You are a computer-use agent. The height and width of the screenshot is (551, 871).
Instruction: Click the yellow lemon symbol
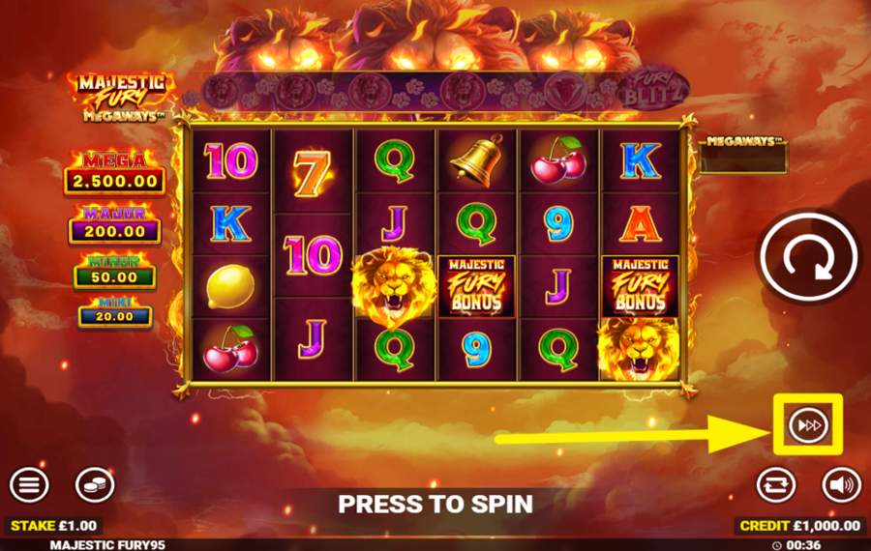(x=230, y=286)
